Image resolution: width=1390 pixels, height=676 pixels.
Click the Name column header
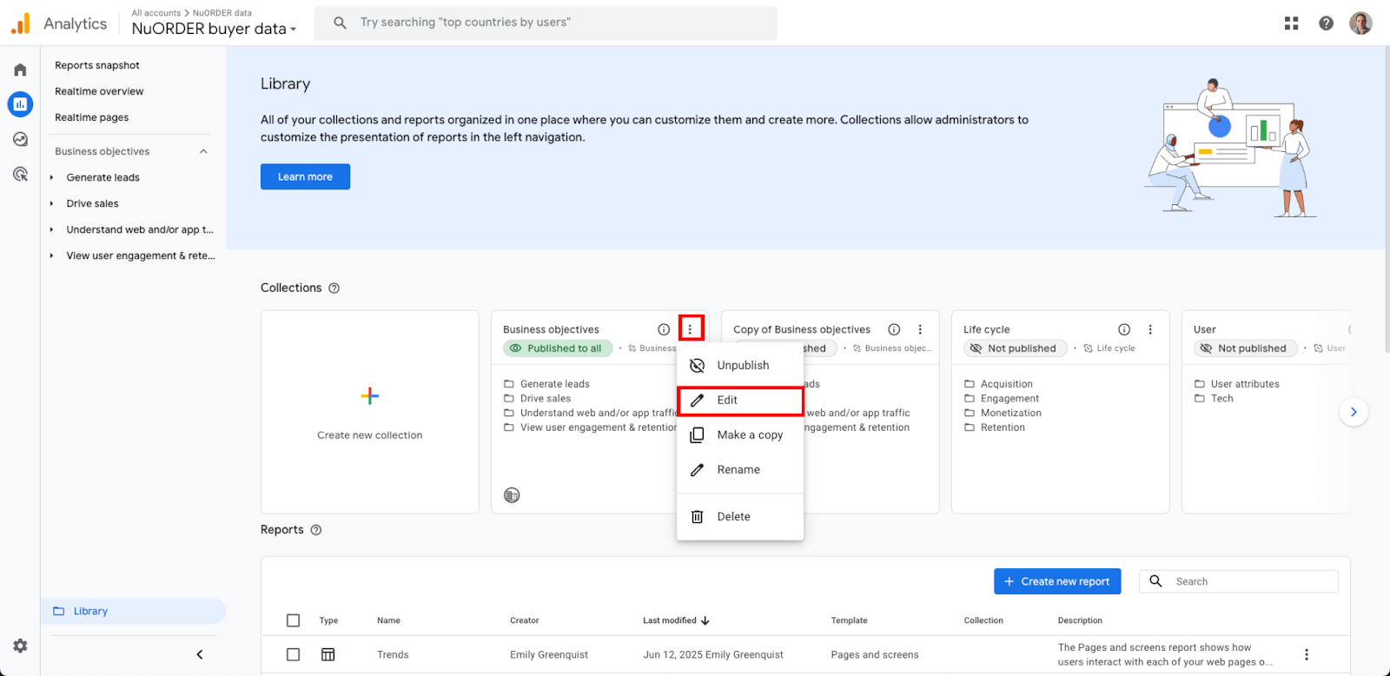click(x=388, y=620)
